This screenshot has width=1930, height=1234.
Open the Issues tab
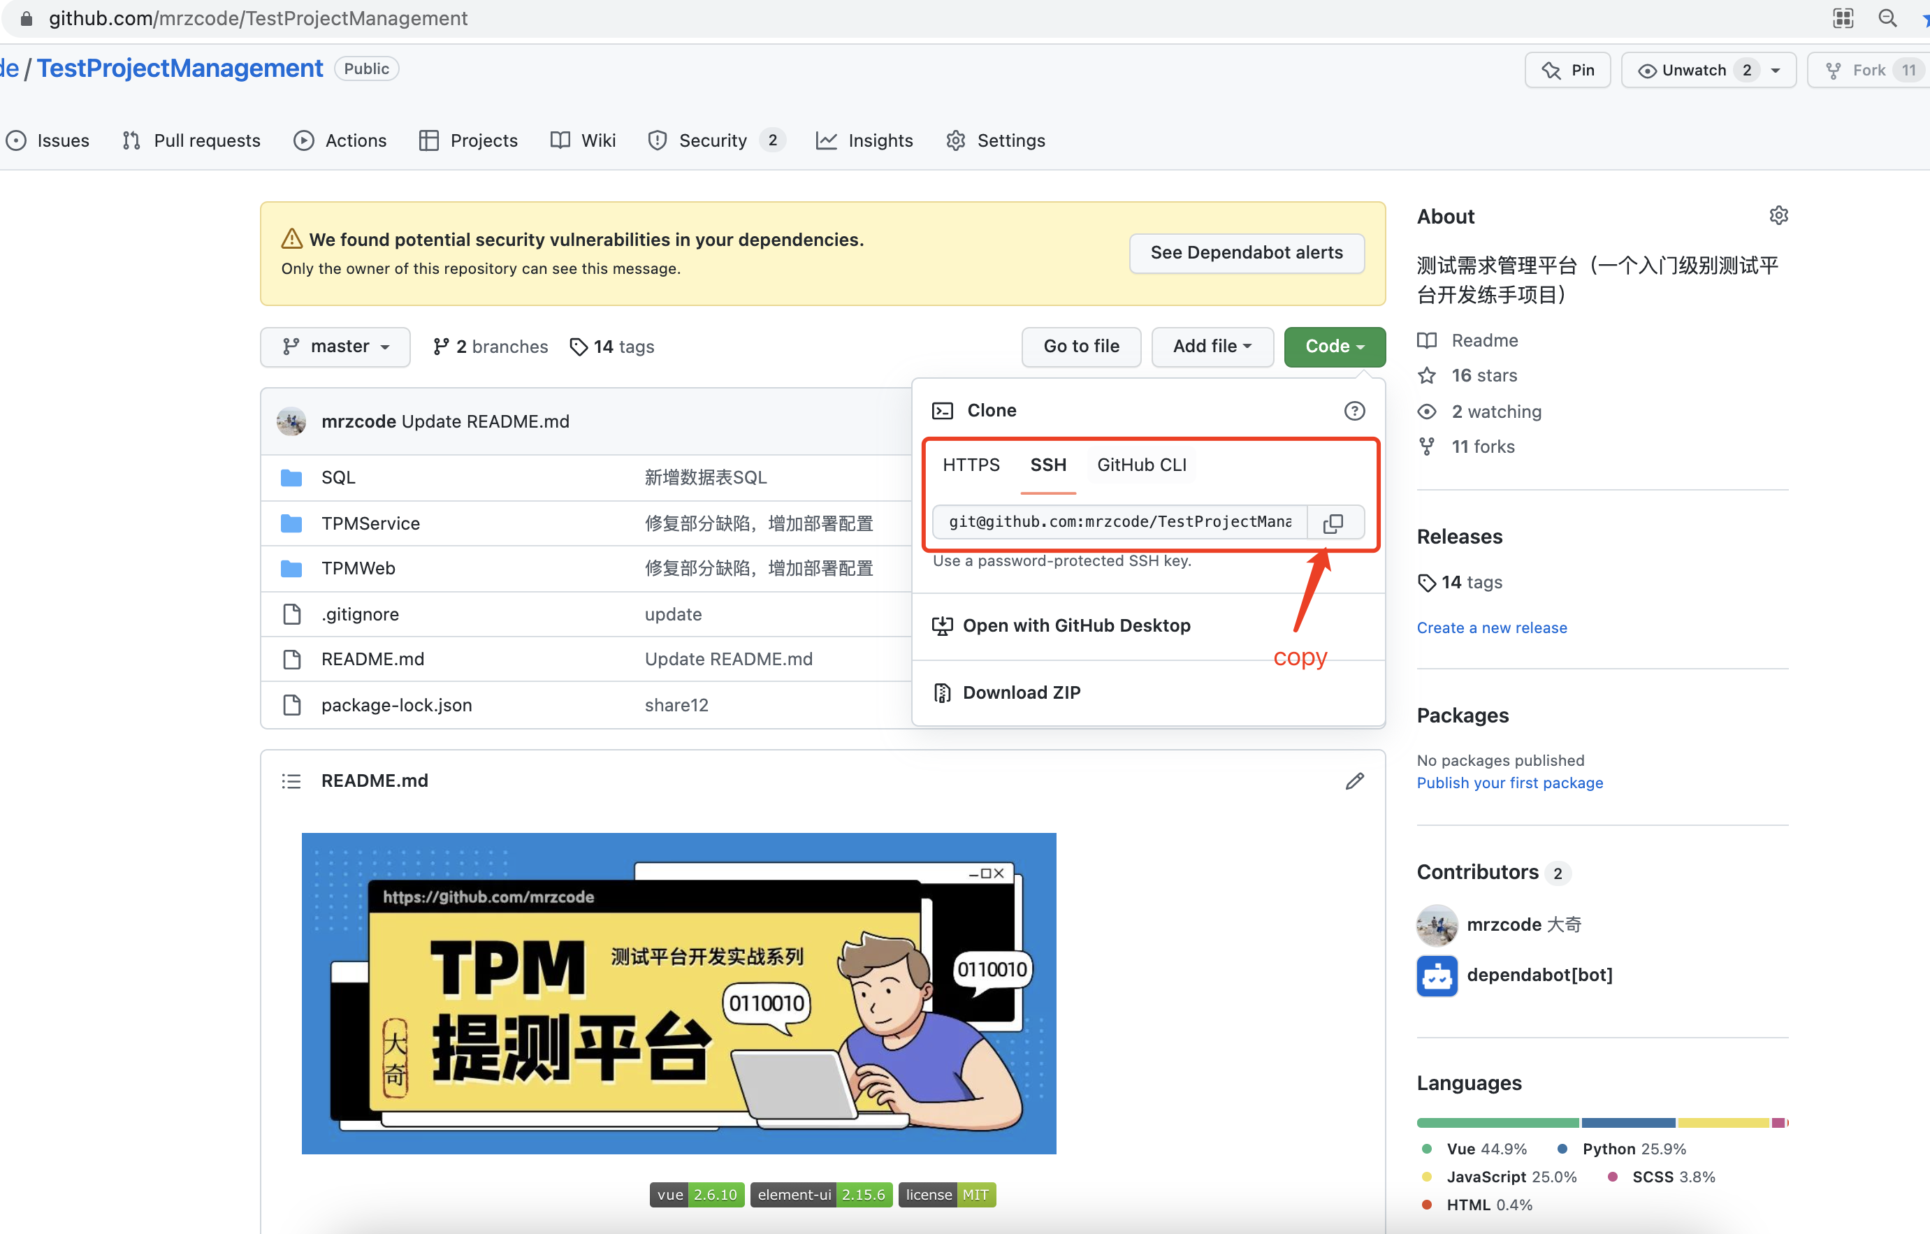(48, 140)
